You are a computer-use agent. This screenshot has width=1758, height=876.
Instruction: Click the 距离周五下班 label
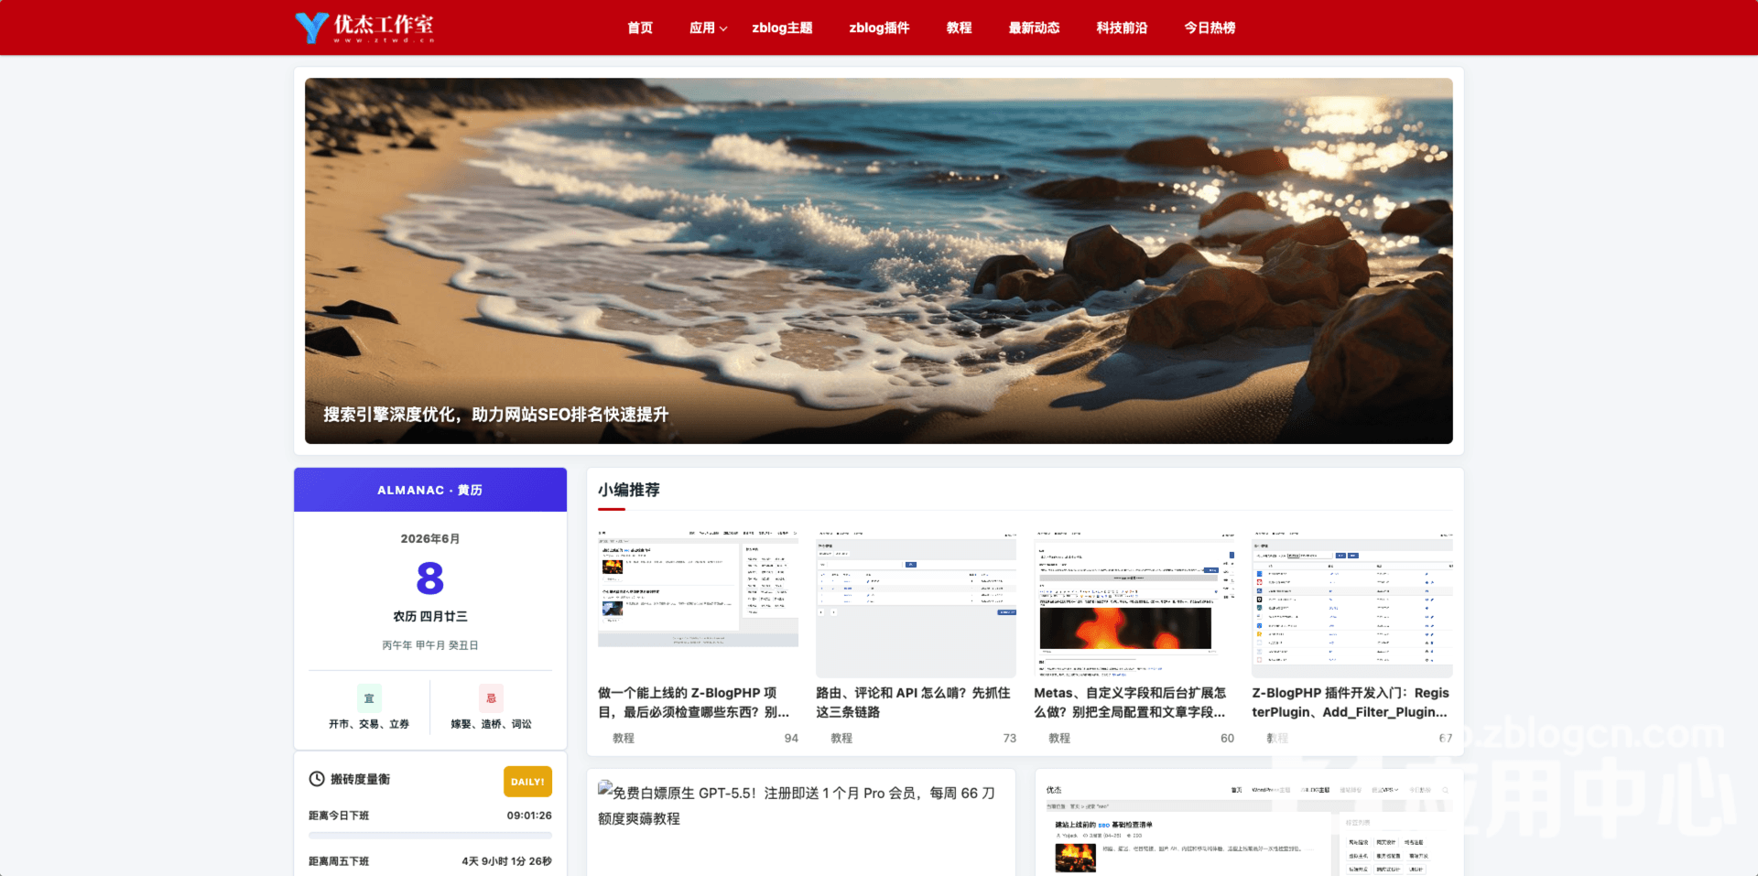339,861
